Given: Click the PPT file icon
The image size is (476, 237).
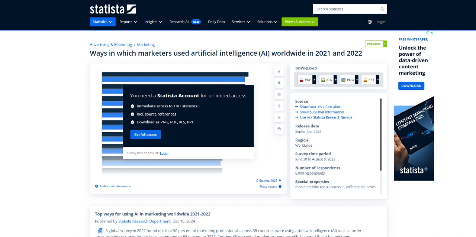Looking at the screenshot, I should click(x=365, y=80).
